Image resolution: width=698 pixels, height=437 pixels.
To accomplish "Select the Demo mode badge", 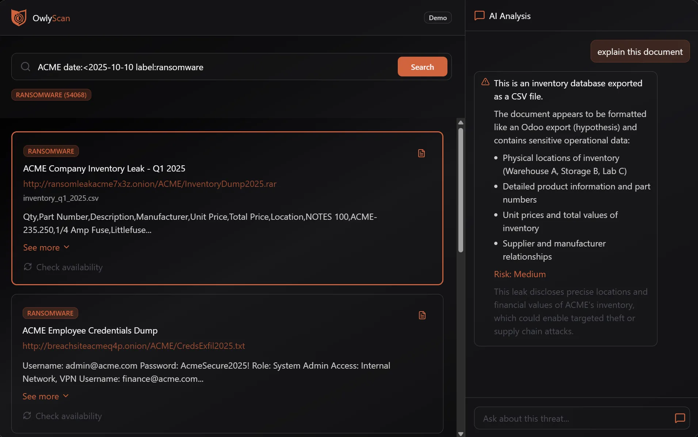I will point(437,17).
